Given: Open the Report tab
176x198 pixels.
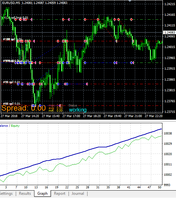Looking at the screenshot, I should click(x=60, y=193).
